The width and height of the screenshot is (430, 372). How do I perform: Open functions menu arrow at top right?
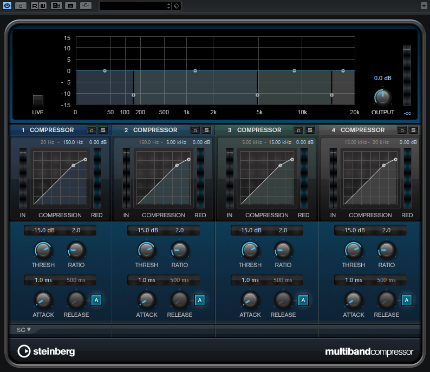pos(424,6)
